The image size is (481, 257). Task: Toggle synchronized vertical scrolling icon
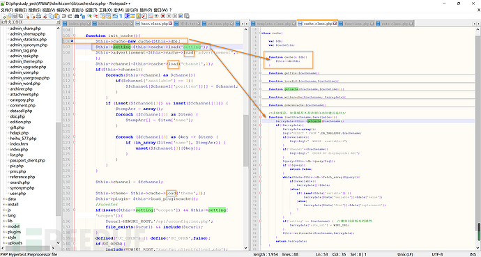pyautogui.click(x=102, y=16)
